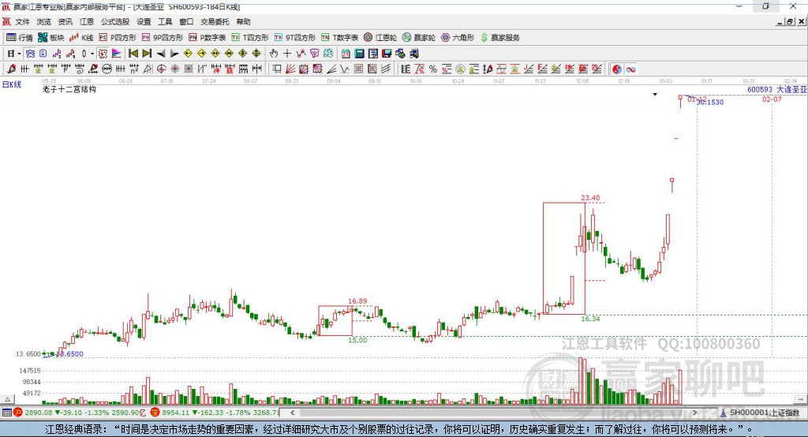This screenshot has width=808, height=437.
Task: Restore the inner document window
Action: click(x=790, y=21)
